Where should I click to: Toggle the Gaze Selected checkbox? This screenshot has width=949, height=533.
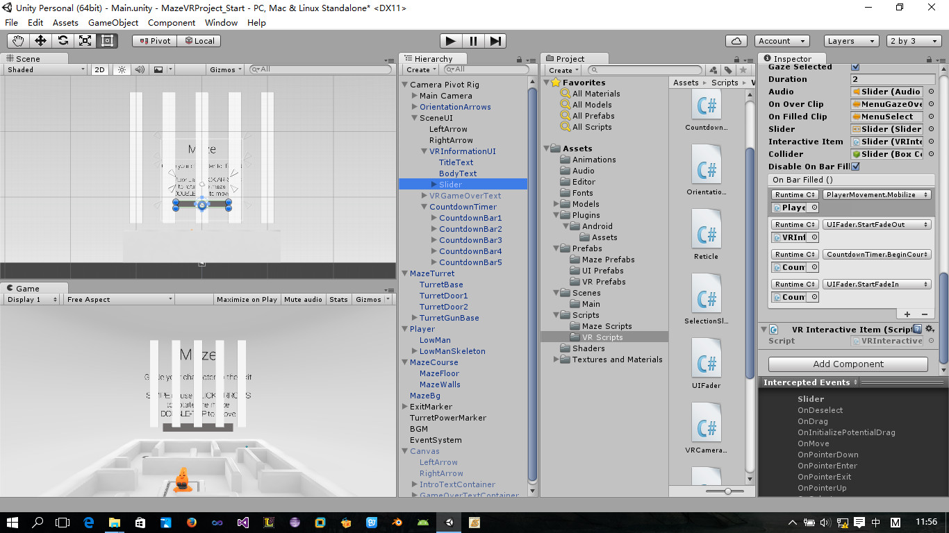pos(855,67)
